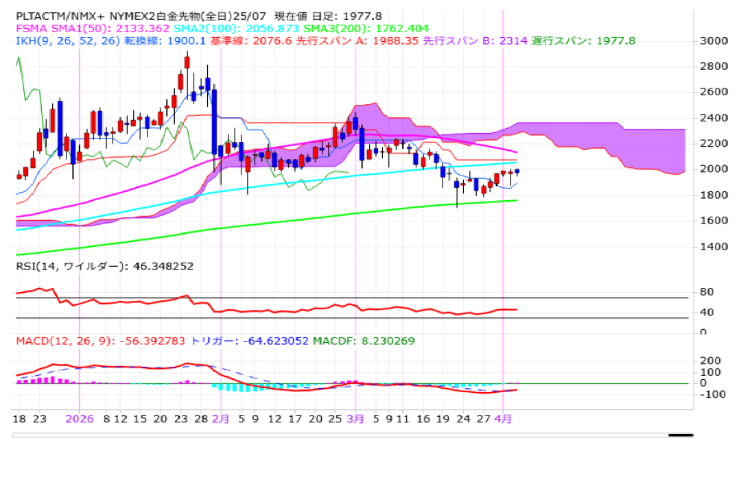Jump to the 2026 marker on date axis
Screen dimensions: 741x482
[x=80, y=418]
